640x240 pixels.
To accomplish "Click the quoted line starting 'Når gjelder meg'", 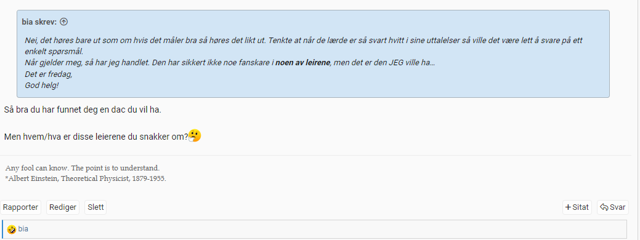I will coord(230,63).
